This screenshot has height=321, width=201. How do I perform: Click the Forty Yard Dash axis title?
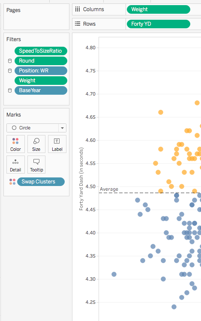click(x=81, y=179)
